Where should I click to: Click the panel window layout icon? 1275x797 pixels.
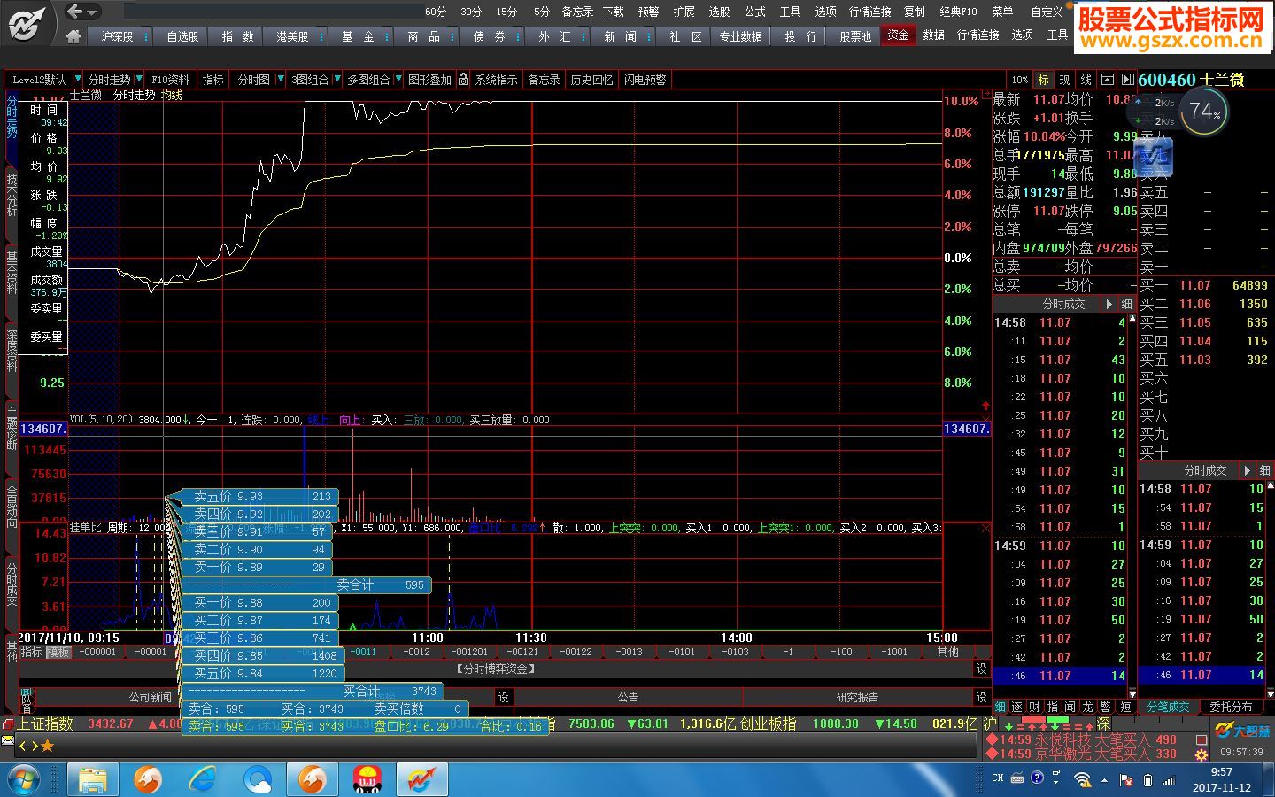click(1108, 80)
